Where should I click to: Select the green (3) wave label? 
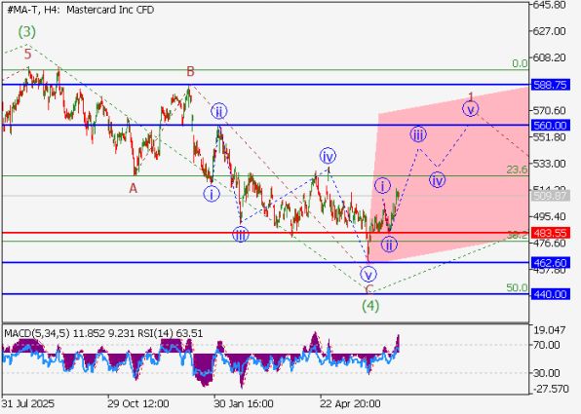pyautogui.click(x=27, y=32)
